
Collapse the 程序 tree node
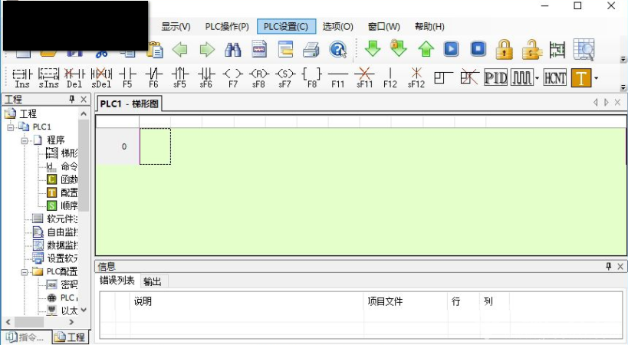coord(24,140)
